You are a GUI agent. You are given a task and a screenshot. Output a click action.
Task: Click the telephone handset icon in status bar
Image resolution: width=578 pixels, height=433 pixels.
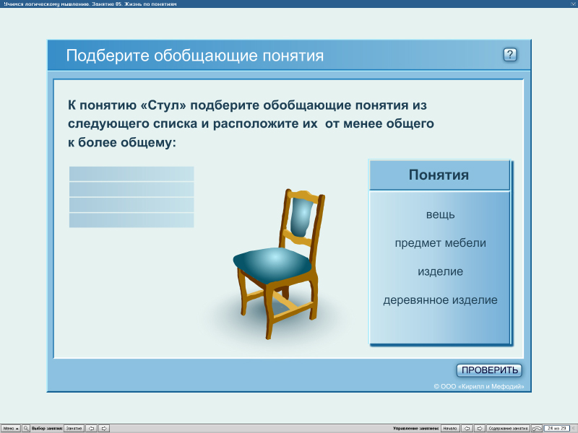pos(537,427)
